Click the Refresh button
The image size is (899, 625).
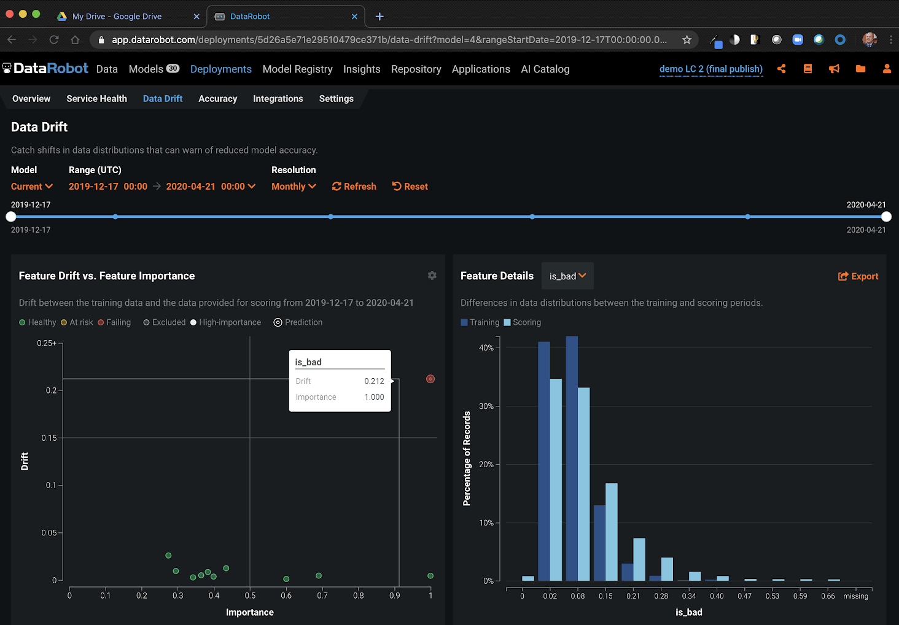pos(354,187)
